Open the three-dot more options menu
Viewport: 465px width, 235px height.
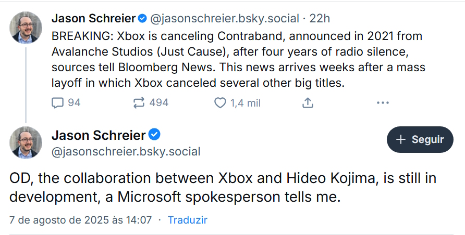pos(383,103)
